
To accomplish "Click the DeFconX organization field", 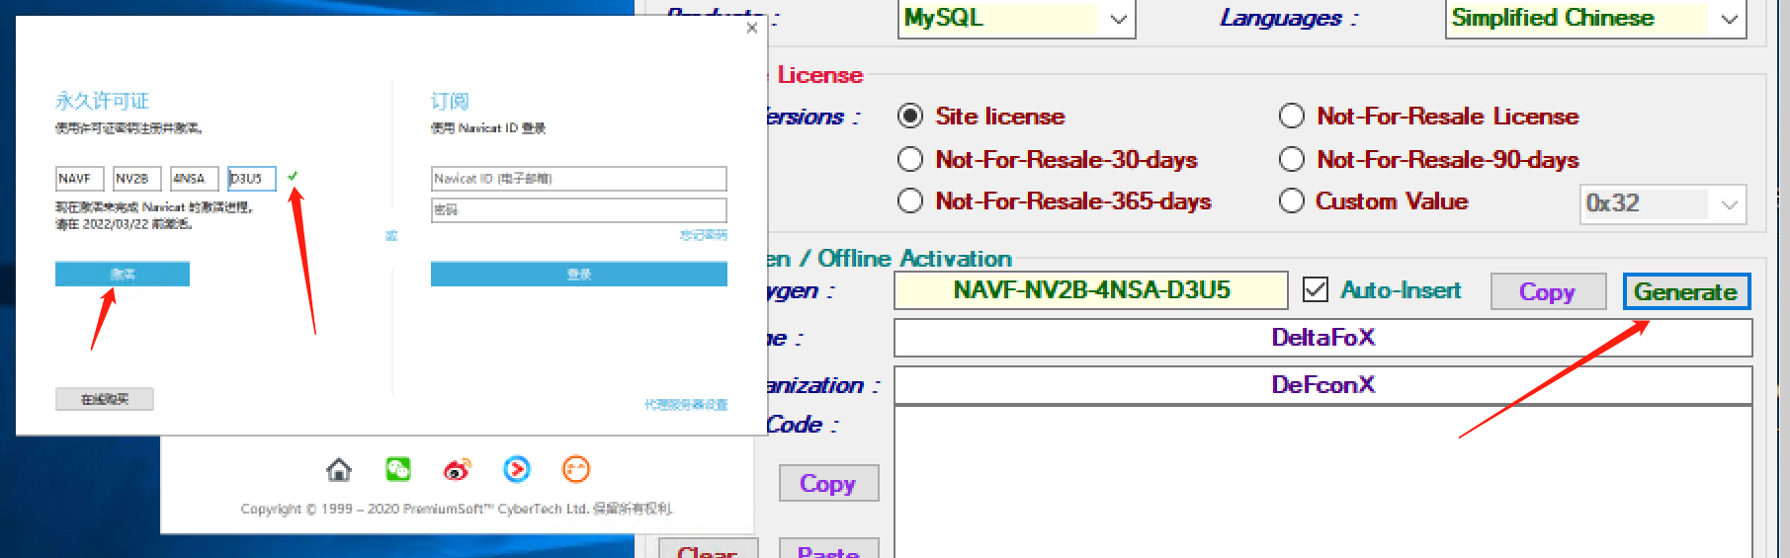I will coord(1323,385).
